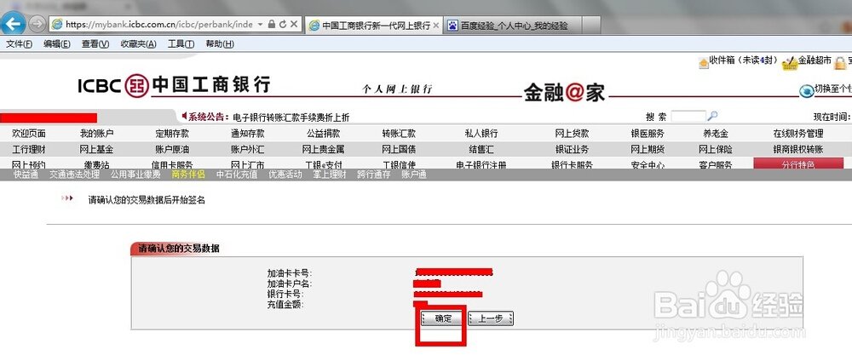852x361 pixels.
Task: Open the address bar dropdown arrow
Action: pyautogui.click(x=260, y=25)
